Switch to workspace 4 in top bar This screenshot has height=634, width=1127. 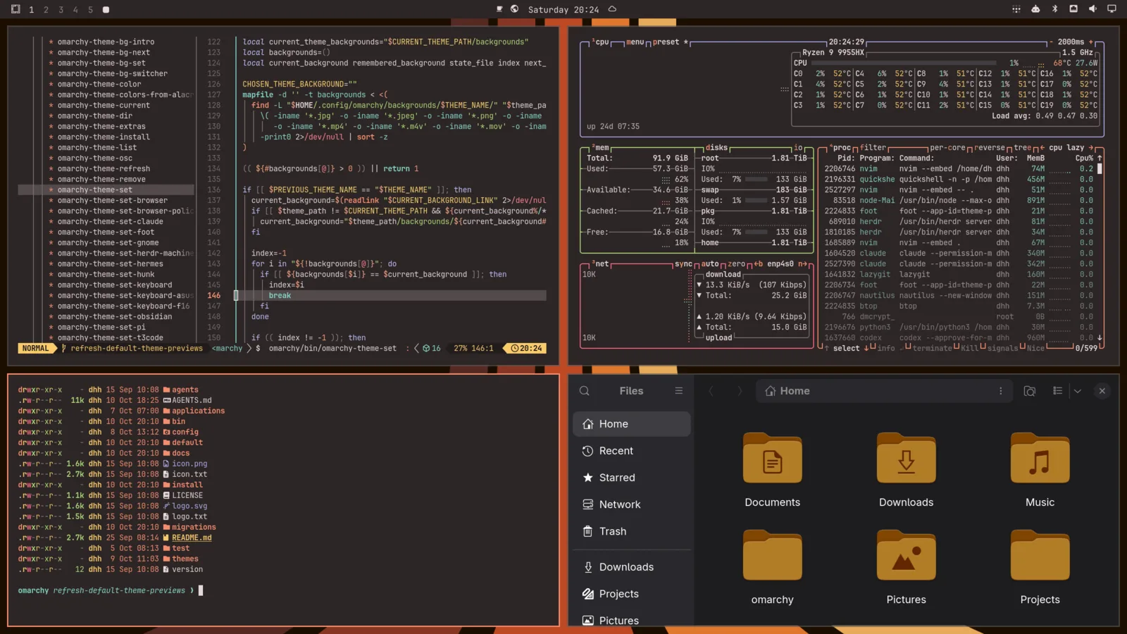coord(75,10)
